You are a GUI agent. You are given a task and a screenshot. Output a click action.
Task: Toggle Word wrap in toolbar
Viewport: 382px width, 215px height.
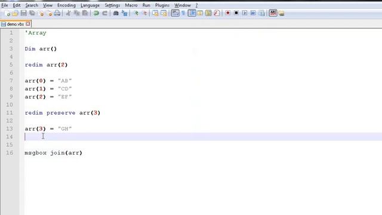175,13
